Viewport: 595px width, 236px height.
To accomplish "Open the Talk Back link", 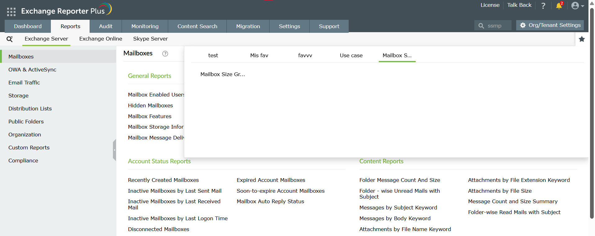I will pos(519,5).
